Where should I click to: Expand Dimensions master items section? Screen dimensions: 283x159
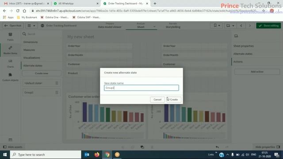31,42
